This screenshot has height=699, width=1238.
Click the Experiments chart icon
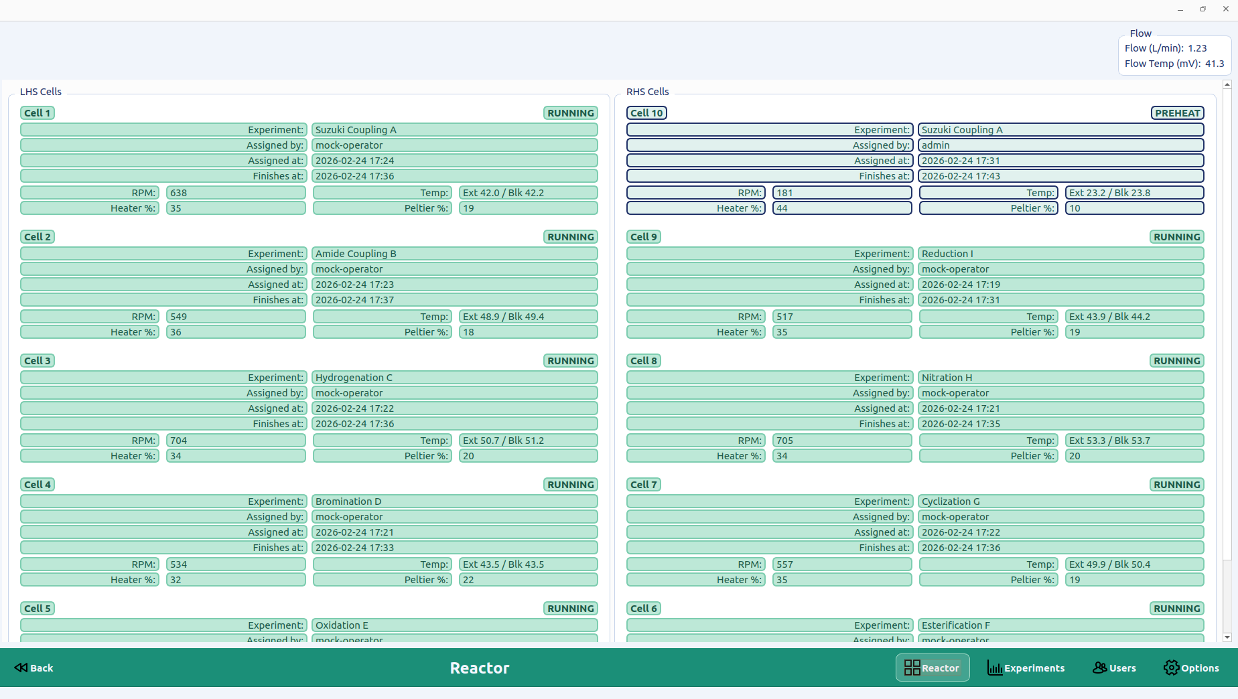pyautogui.click(x=994, y=668)
